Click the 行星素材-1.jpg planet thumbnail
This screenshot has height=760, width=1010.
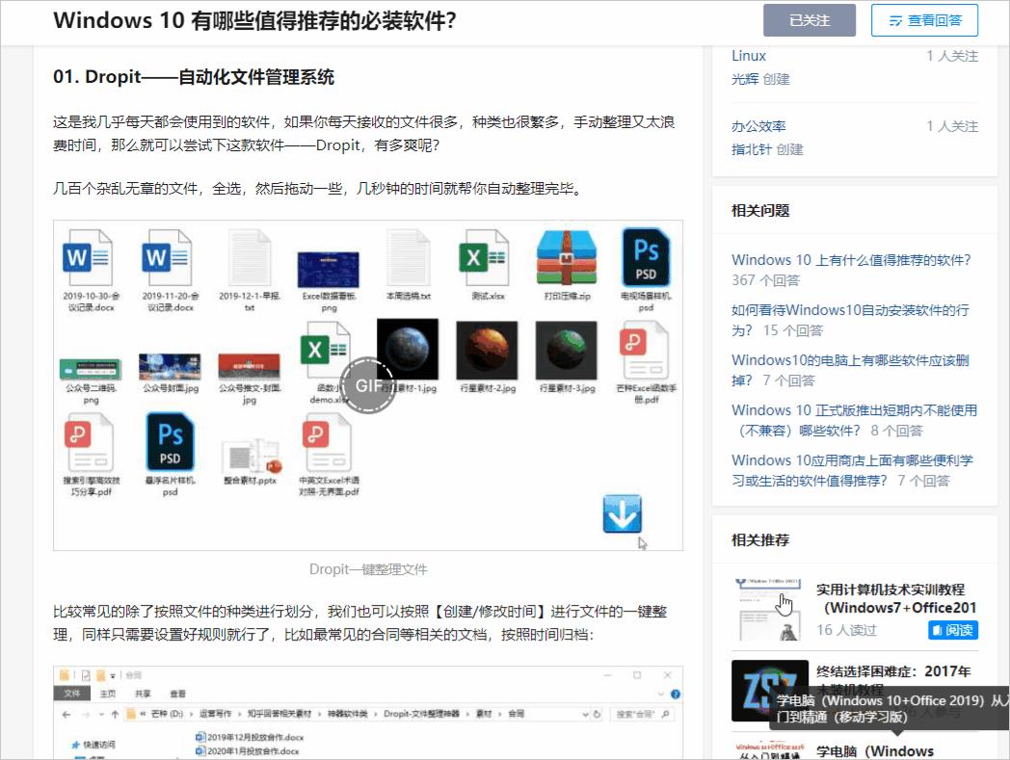tap(408, 349)
